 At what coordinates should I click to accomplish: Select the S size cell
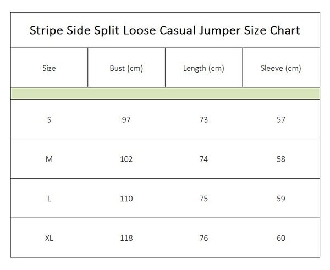pyautogui.click(x=49, y=119)
